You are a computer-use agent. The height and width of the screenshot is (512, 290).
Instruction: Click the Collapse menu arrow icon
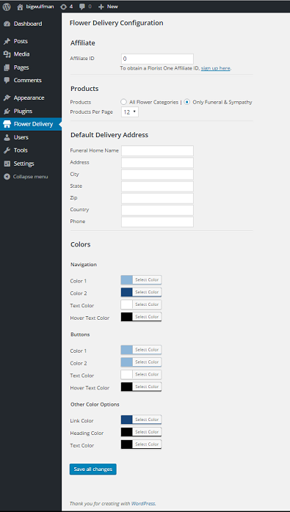coord(7,177)
